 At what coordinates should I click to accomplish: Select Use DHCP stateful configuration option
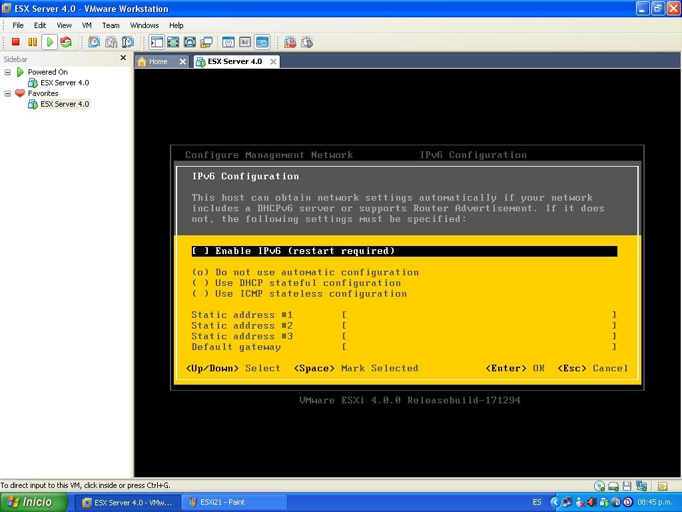click(296, 283)
